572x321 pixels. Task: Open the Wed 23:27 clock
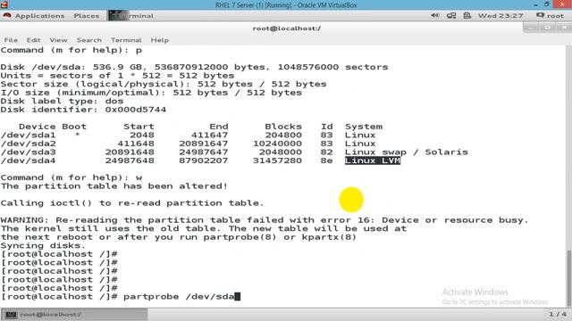coord(500,16)
